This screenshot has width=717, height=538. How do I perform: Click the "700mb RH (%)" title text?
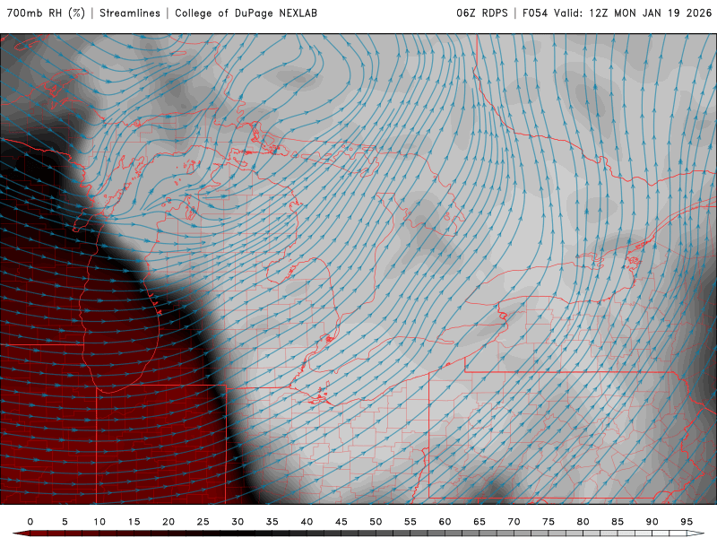(47, 13)
